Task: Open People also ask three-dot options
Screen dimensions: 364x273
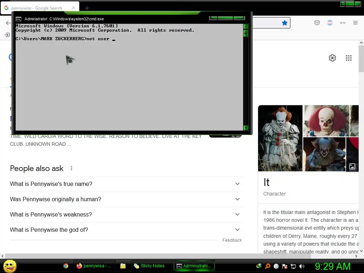Action: [x=71, y=168]
